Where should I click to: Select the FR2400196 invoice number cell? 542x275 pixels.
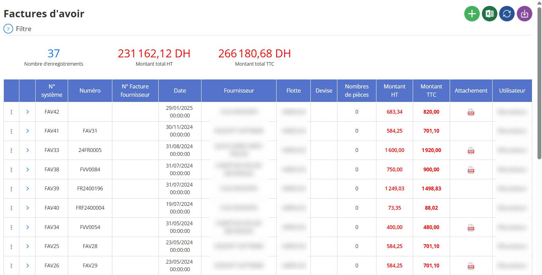(x=90, y=189)
